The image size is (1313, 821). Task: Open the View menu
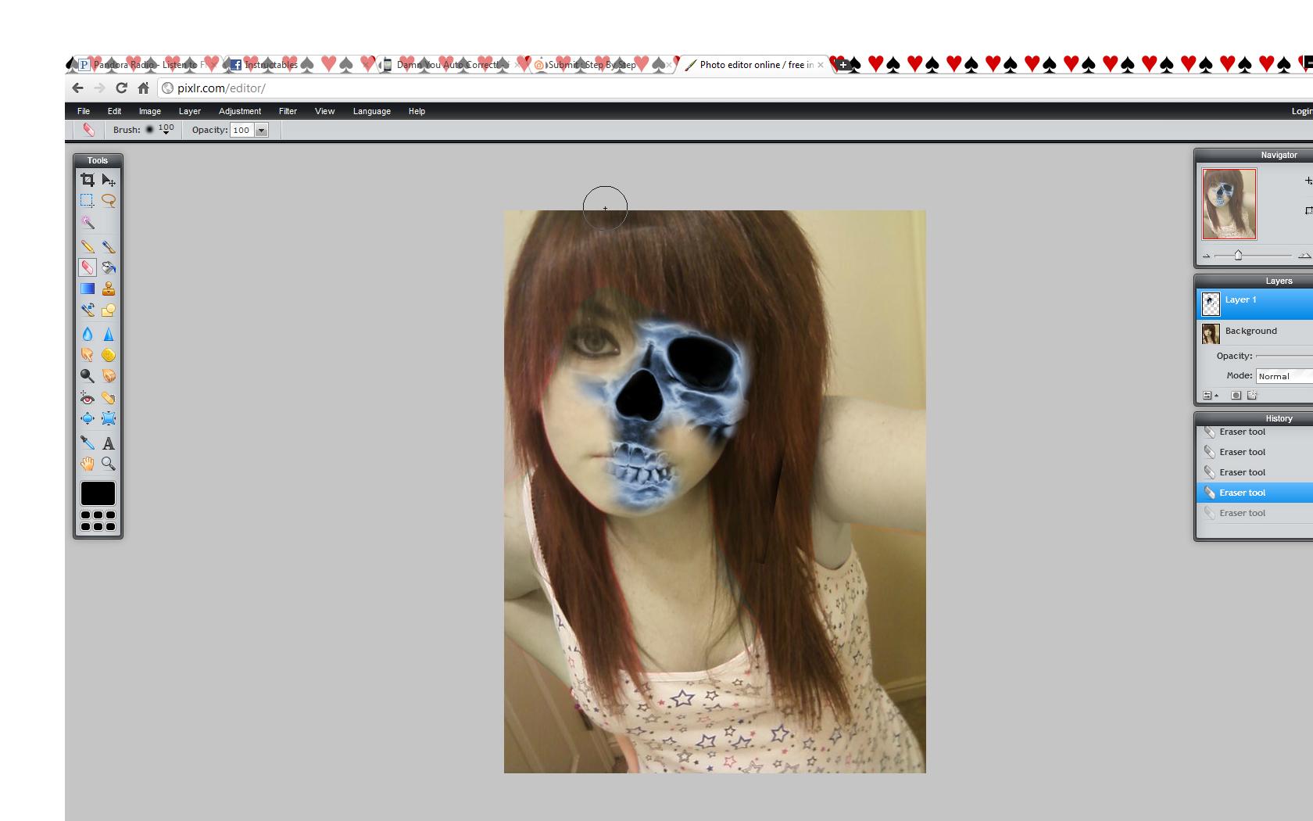pyautogui.click(x=325, y=111)
